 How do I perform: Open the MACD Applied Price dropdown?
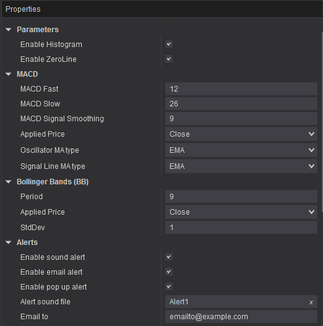[241, 134]
